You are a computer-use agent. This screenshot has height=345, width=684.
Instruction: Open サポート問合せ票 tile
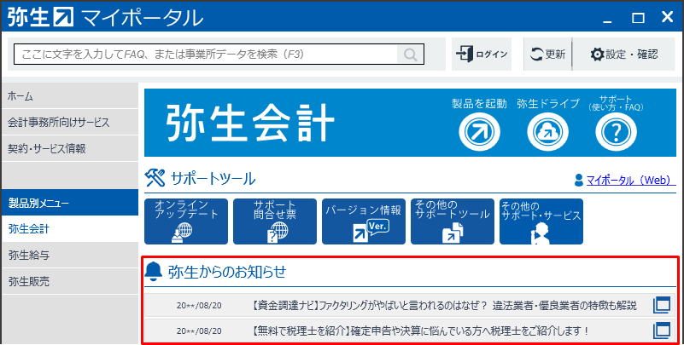click(275, 221)
